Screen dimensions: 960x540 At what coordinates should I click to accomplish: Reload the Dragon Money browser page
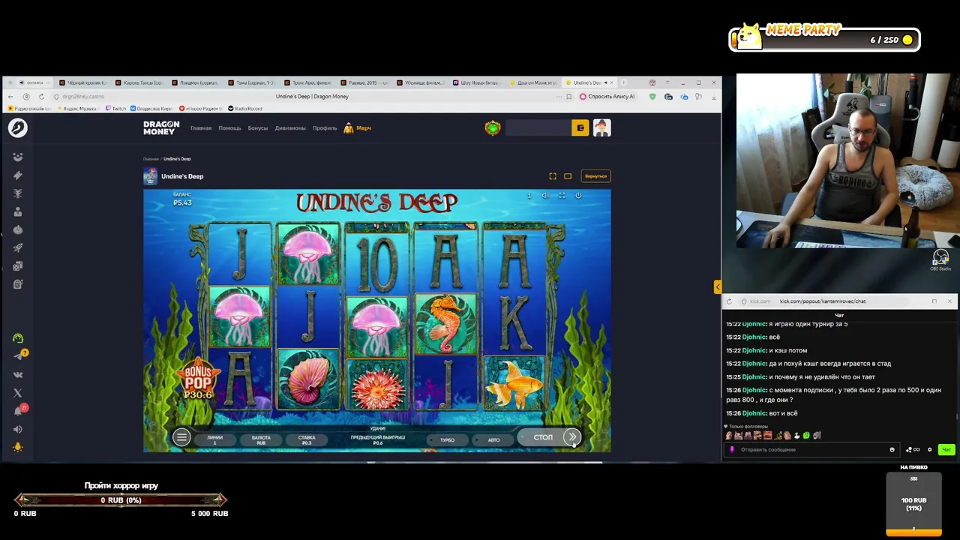point(41,97)
